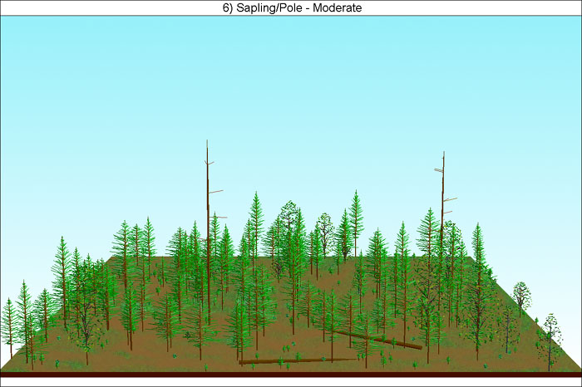
Task: Select the small leafy tree at far right corner
Action: click(550, 332)
